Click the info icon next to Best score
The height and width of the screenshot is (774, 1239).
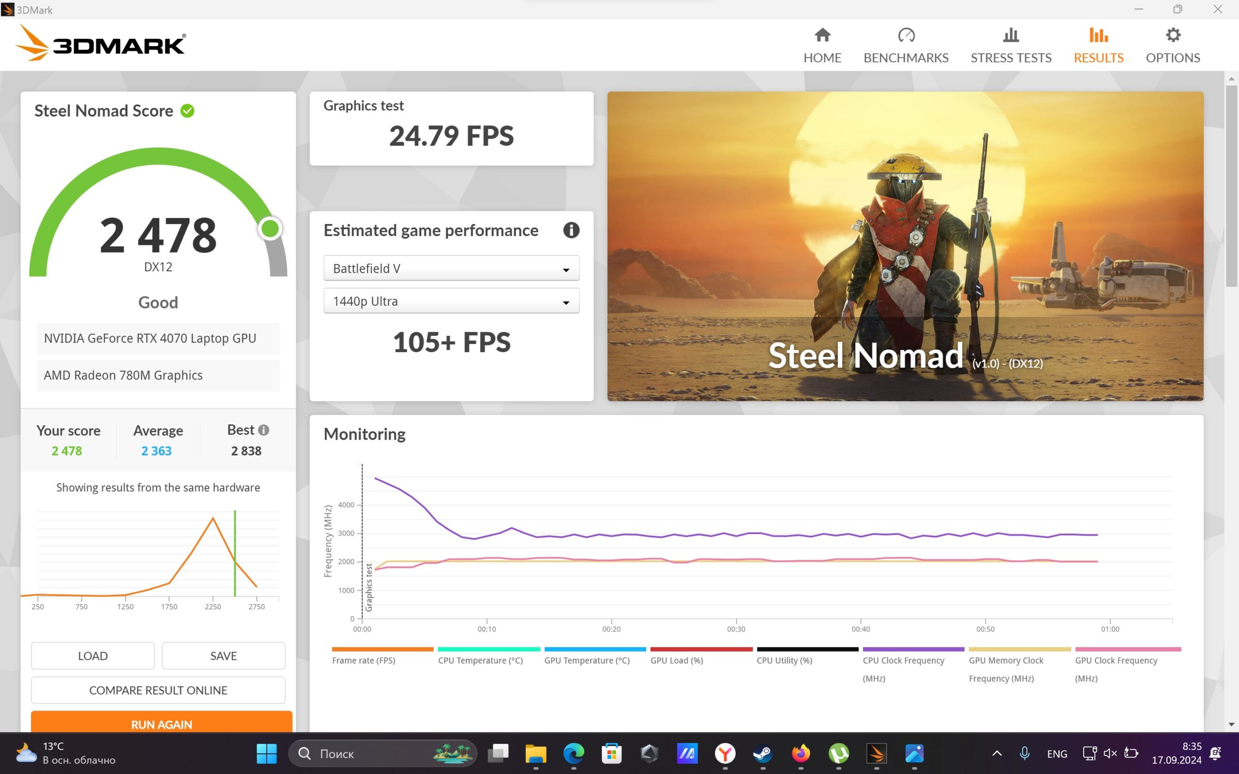point(264,430)
